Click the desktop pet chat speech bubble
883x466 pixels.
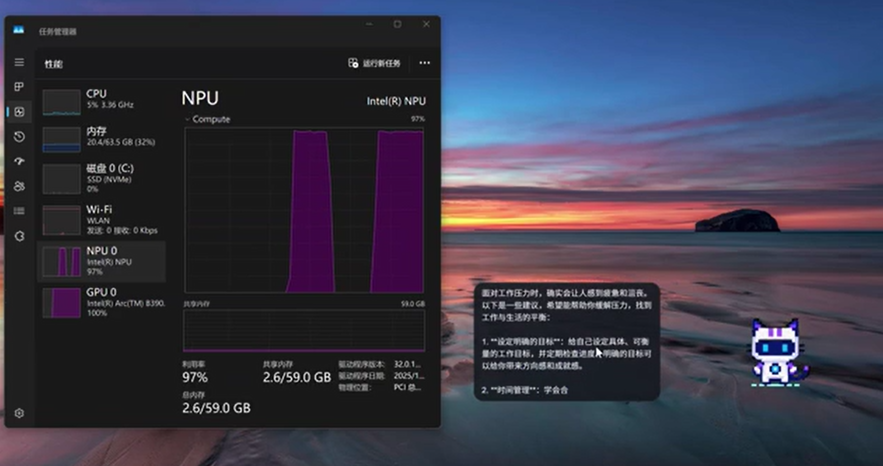click(567, 342)
